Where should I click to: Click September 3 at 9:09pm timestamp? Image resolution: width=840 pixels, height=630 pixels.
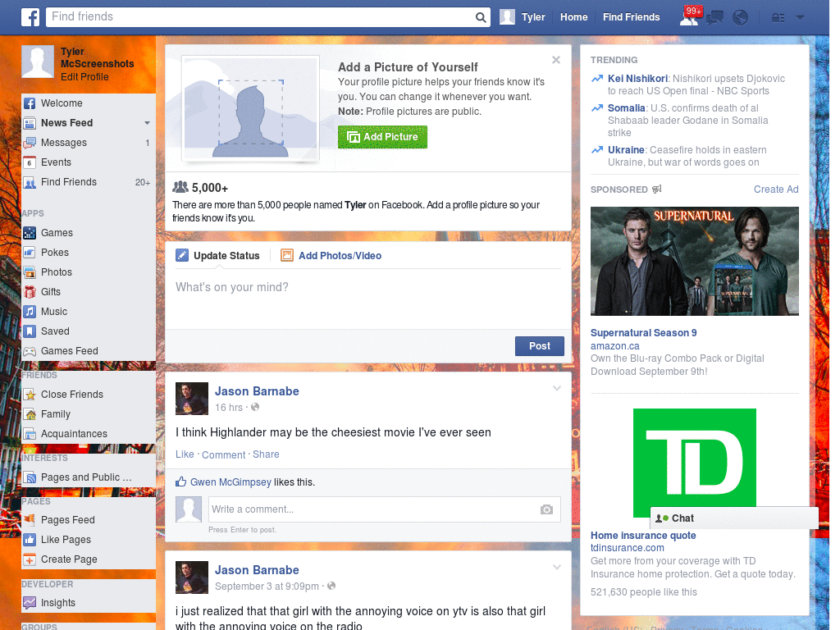(x=267, y=587)
